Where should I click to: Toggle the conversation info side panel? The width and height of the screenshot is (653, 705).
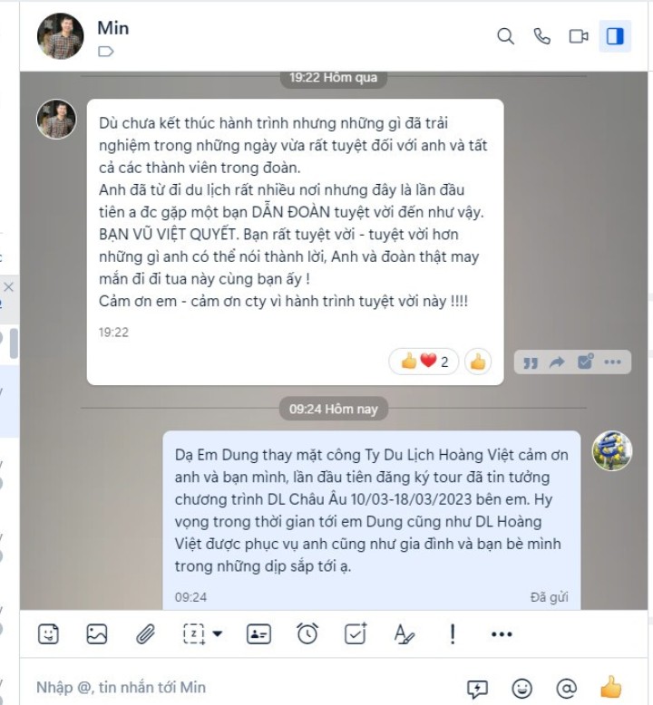pos(615,36)
